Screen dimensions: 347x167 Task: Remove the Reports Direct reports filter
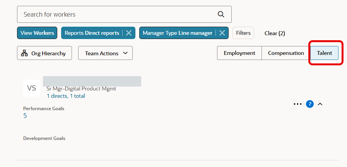point(129,33)
